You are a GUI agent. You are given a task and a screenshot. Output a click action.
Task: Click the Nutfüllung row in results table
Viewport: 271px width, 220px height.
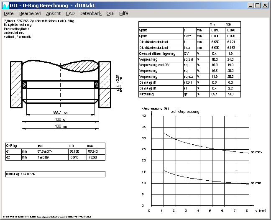pyautogui.click(x=190, y=95)
